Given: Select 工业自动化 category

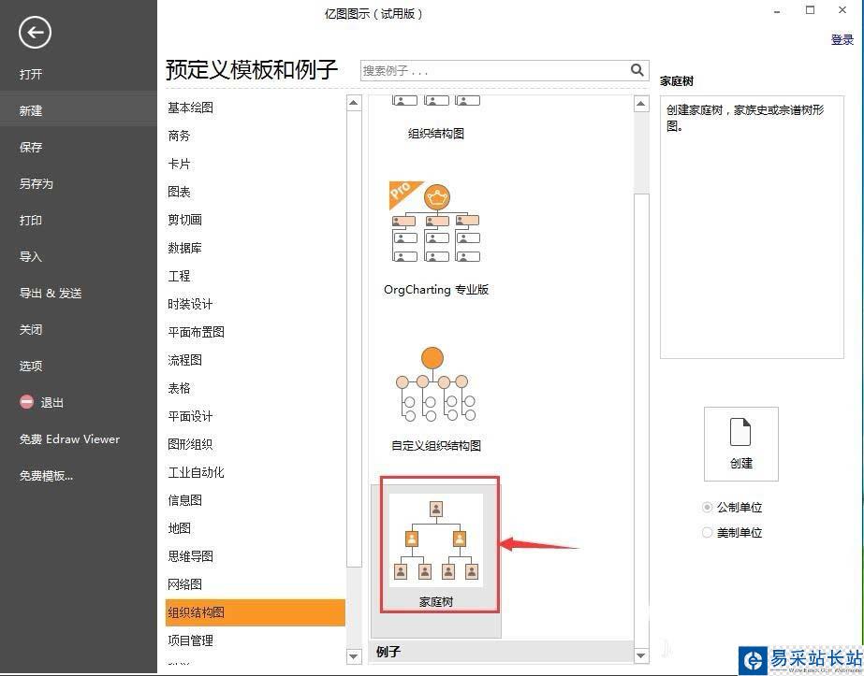Looking at the screenshot, I should (x=197, y=472).
